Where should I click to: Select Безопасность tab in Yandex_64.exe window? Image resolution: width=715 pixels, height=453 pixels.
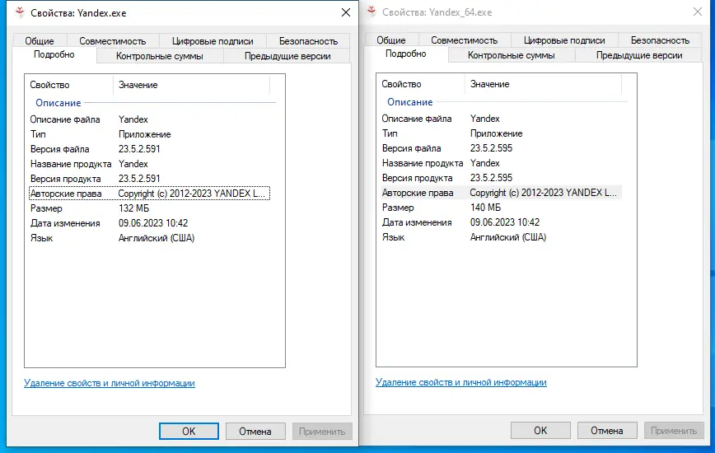click(x=660, y=40)
